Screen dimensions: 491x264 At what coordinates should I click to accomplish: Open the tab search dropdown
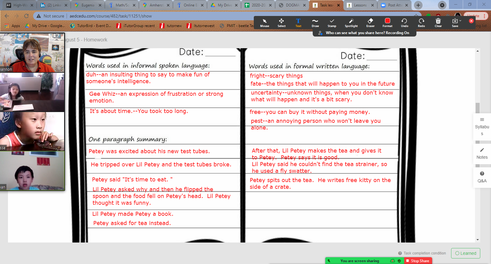(x=442, y=5)
